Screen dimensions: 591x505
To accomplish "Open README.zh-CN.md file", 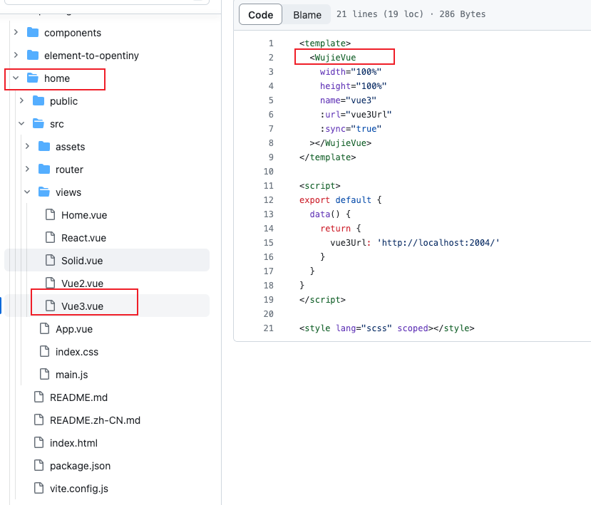I will [95, 420].
